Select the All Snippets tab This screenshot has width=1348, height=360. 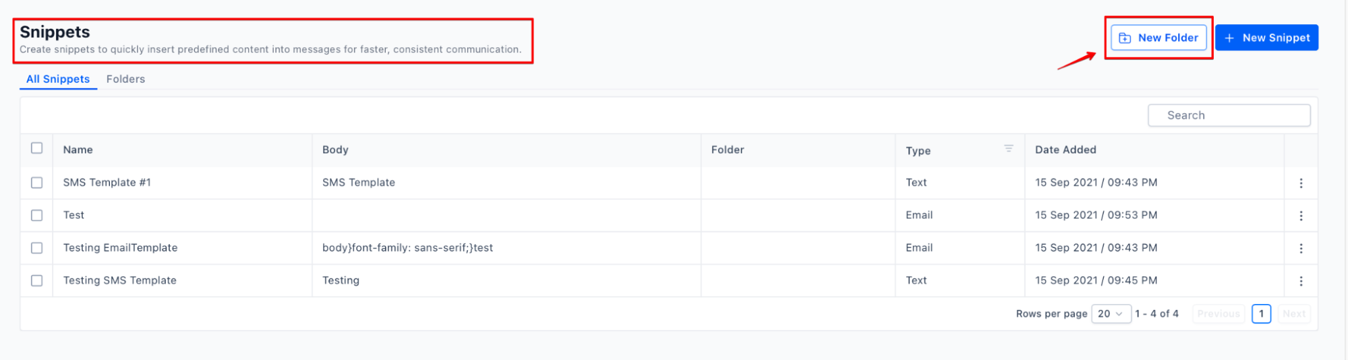coord(58,79)
